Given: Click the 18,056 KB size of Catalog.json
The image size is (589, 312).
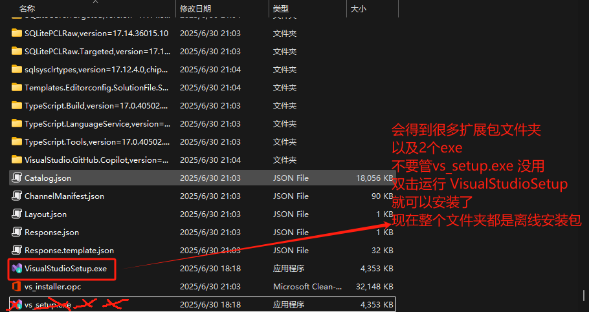Looking at the screenshot, I should click(x=375, y=178).
